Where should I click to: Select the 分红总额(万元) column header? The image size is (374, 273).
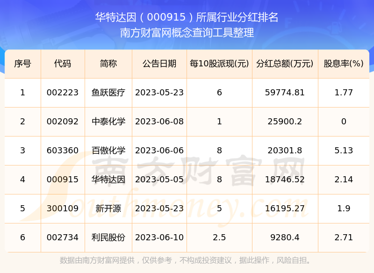point(285,64)
